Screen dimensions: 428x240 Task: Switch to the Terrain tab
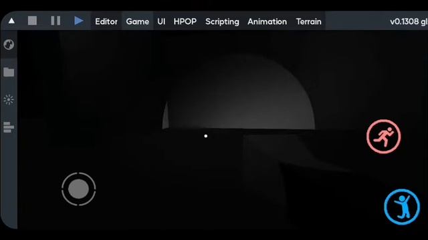[309, 21]
